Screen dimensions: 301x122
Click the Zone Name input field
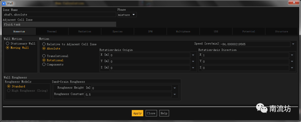[60, 14]
